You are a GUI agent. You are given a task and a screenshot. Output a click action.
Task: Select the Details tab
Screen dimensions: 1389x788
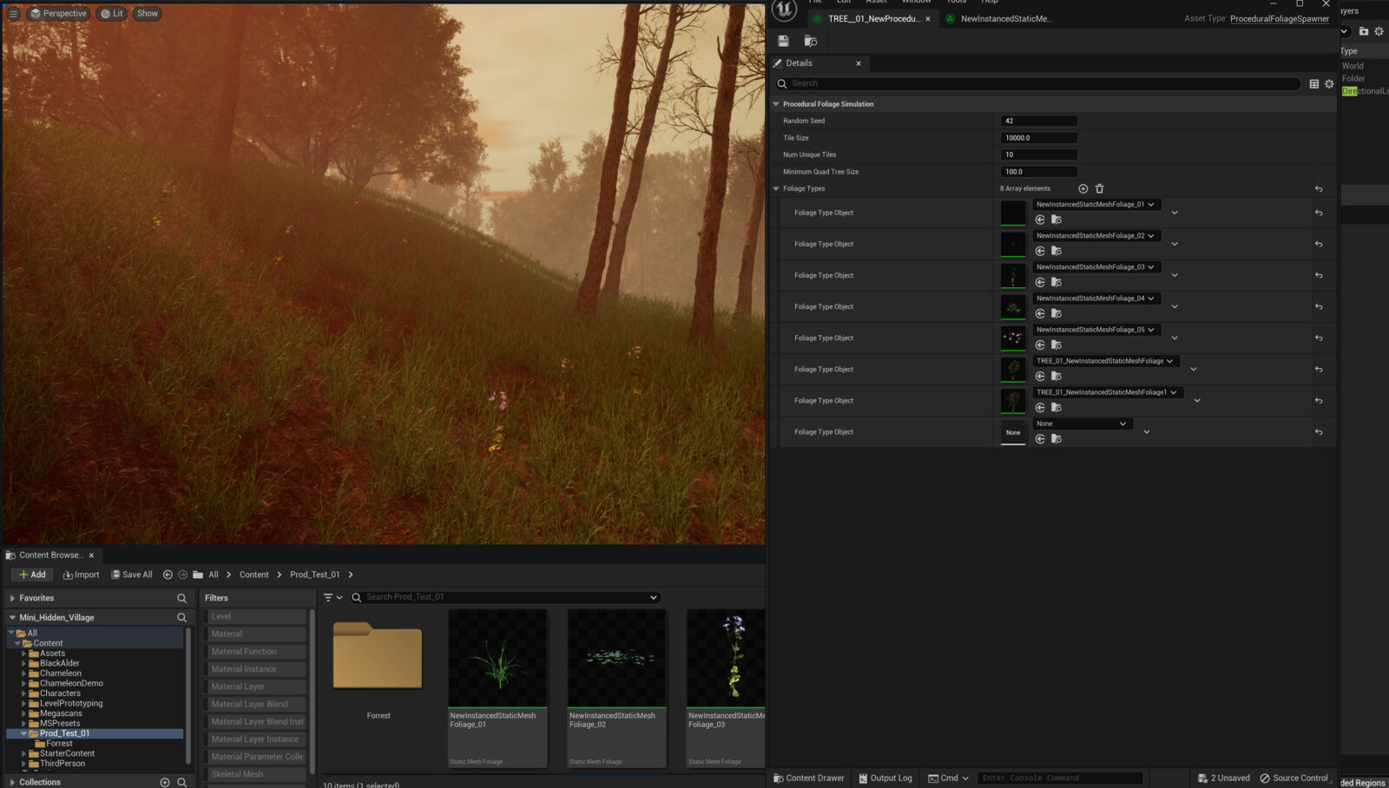(799, 63)
